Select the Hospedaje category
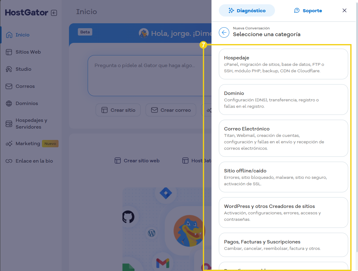This screenshot has width=358, height=271. click(x=283, y=64)
